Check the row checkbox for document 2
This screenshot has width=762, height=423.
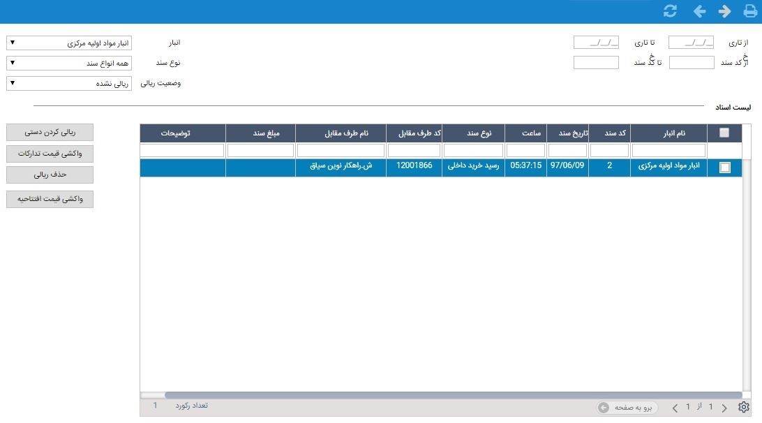724,168
